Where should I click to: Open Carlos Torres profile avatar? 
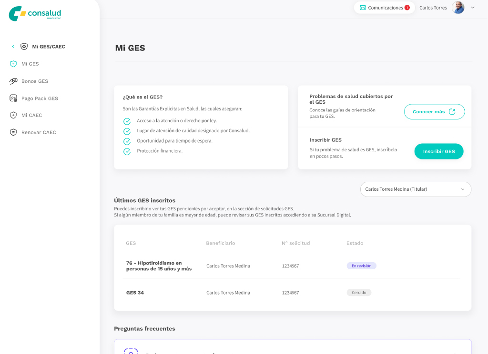click(x=458, y=8)
